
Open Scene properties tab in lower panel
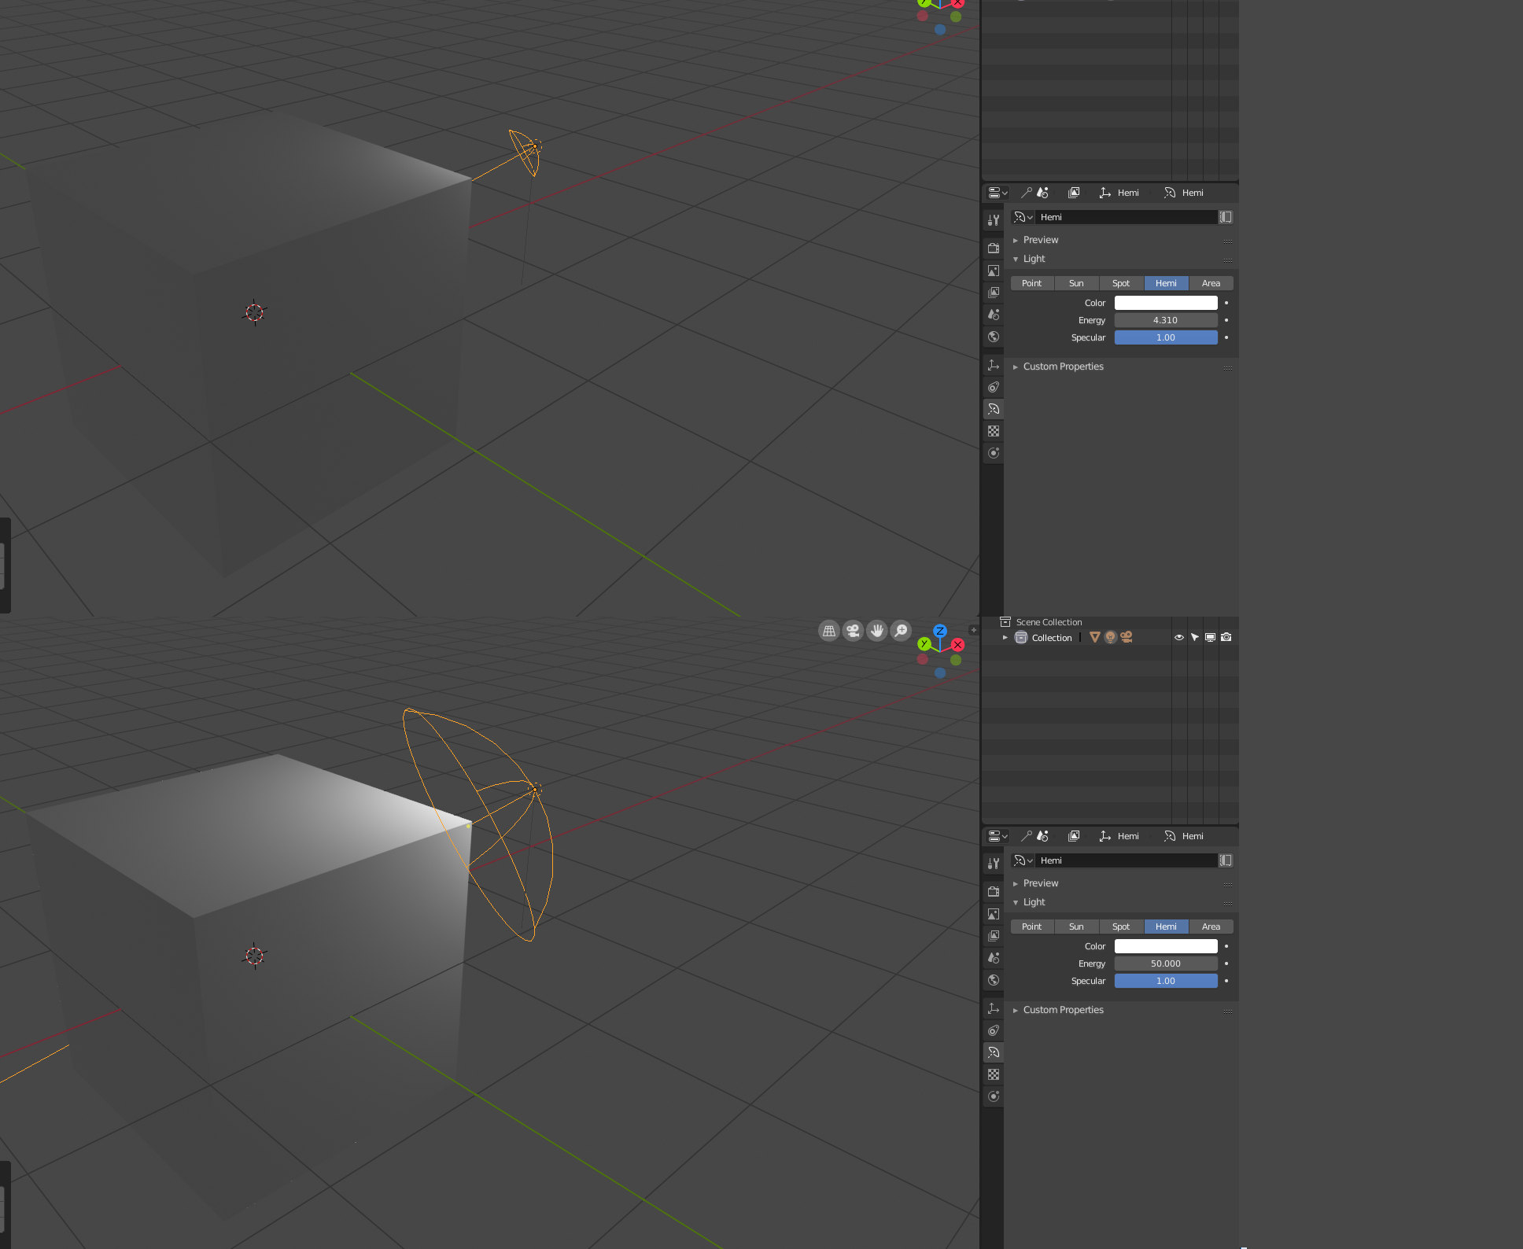[x=994, y=958]
